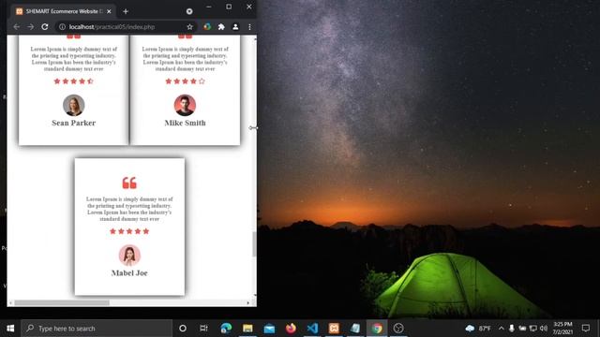Click Mabel Joe's avatar photo

point(129,256)
